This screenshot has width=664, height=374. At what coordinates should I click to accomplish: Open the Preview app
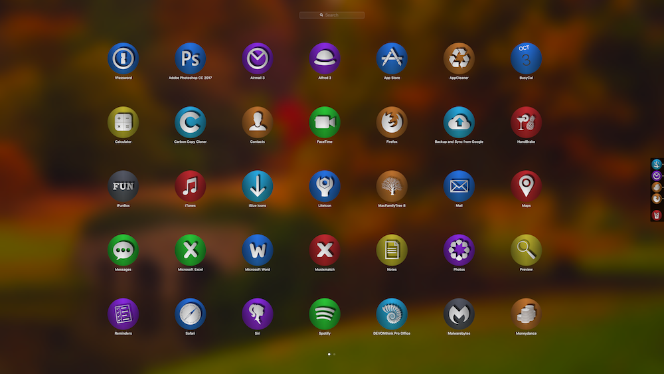[526, 250]
